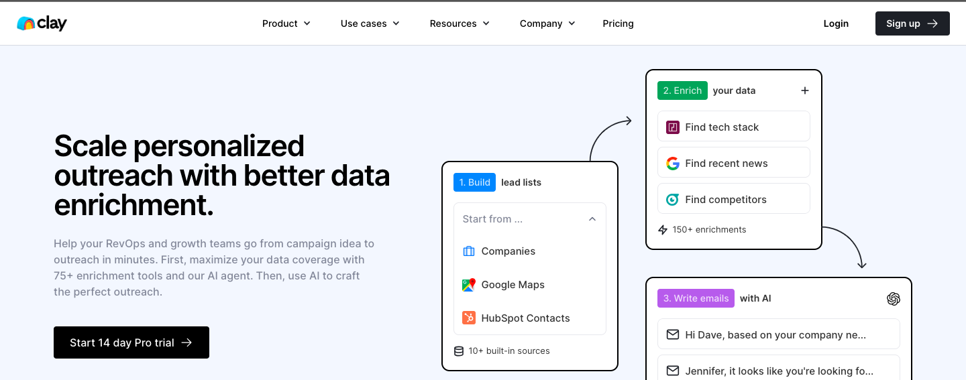Collapse the Start from selector chevron
Viewport: 966px width, 380px height.
click(x=592, y=219)
